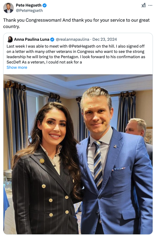Open the Pete Hegseth display name link

coord(29,5)
